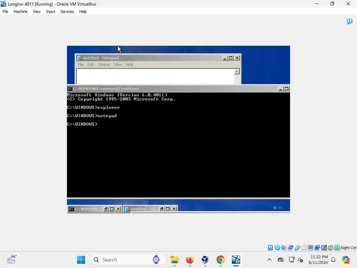The height and width of the screenshot is (268, 357).
Task: Close the minimized Notepad bar at bottom
Action: [174, 209]
